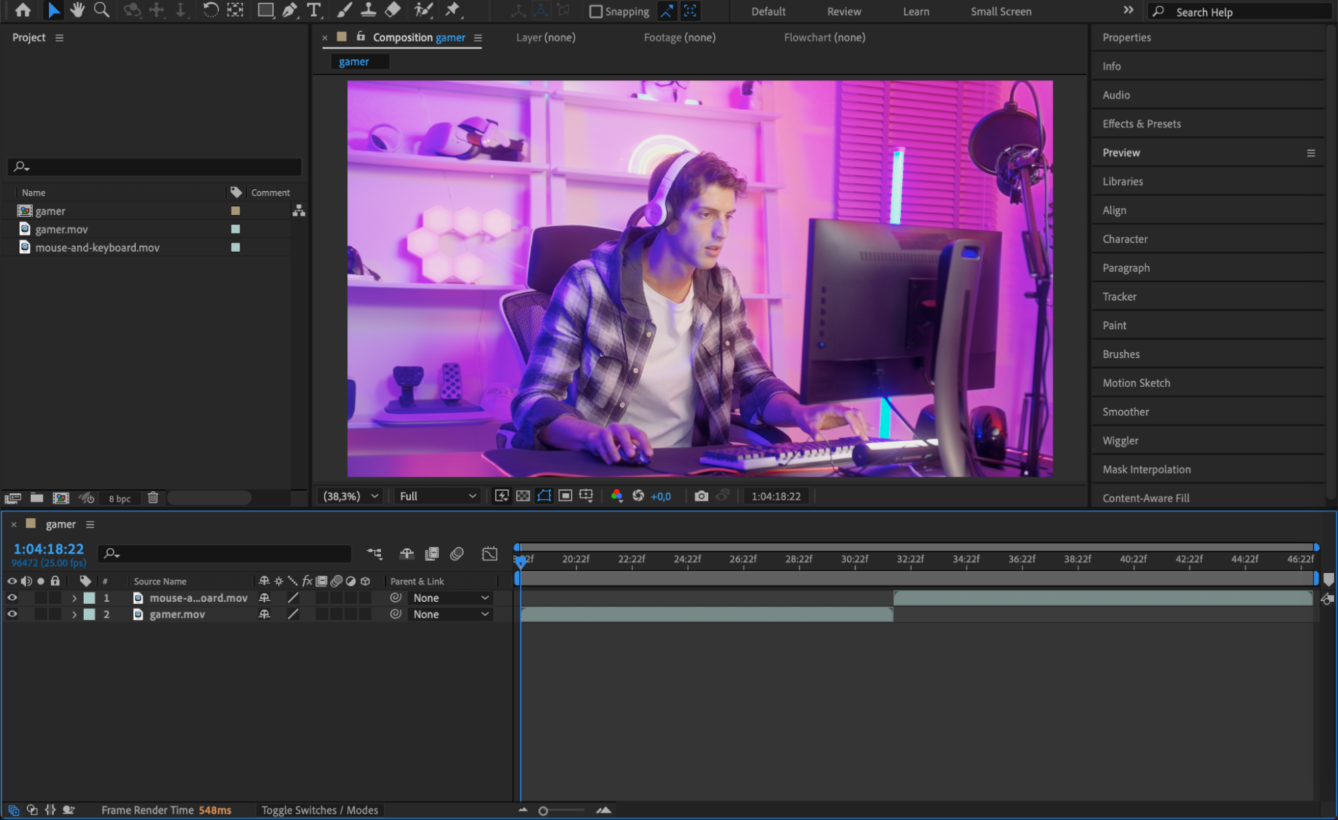Screen dimensions: 1338x820
Task: Click the graph editor icon in timeline
Action: tap(489, 554)
